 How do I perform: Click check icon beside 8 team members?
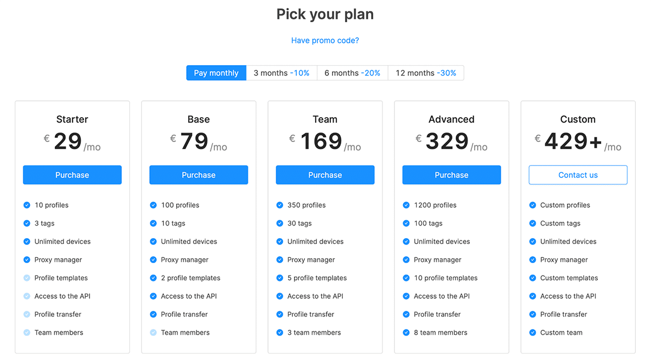point(406,333)
